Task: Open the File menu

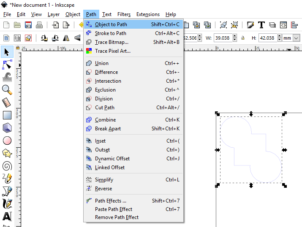Action: tap(7, 14)
